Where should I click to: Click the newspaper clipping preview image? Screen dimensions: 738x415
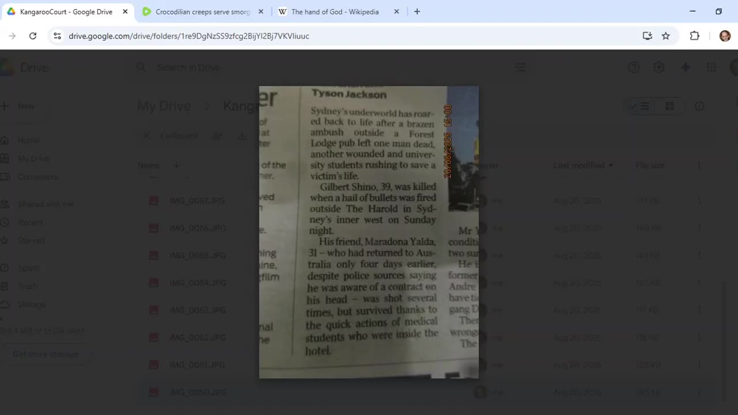click(x=369, y=232)
